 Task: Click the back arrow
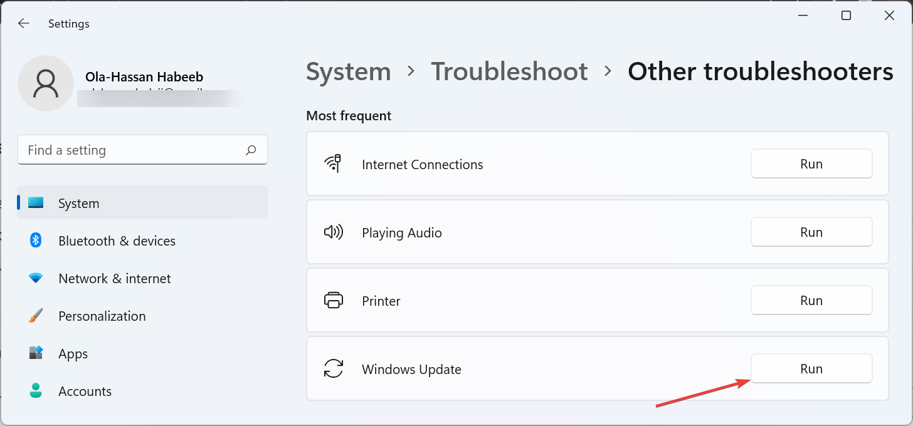coord(23,23)
